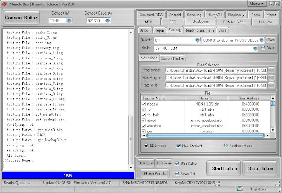This screenshot has width=282, height=193.
Task: Click files list scroll up arrow
Action: pos(273,98)
